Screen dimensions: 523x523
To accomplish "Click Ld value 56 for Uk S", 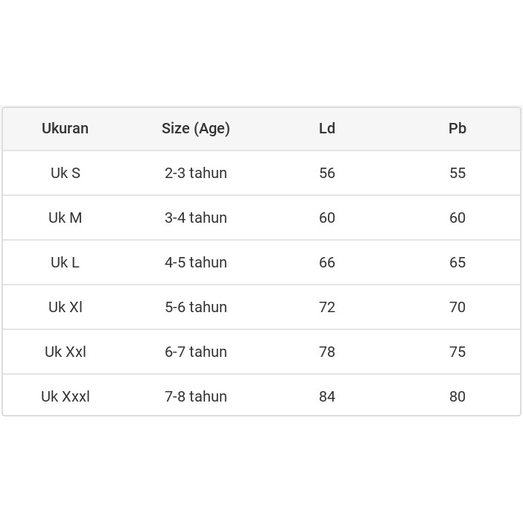I will pos(327,173).
